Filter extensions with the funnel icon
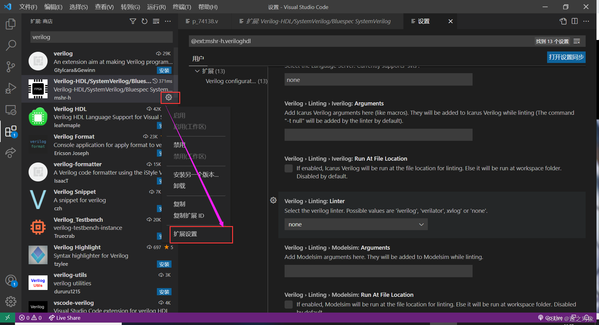Image resolution: width=599 pixels, height=325 pixels. pos(133,21)
